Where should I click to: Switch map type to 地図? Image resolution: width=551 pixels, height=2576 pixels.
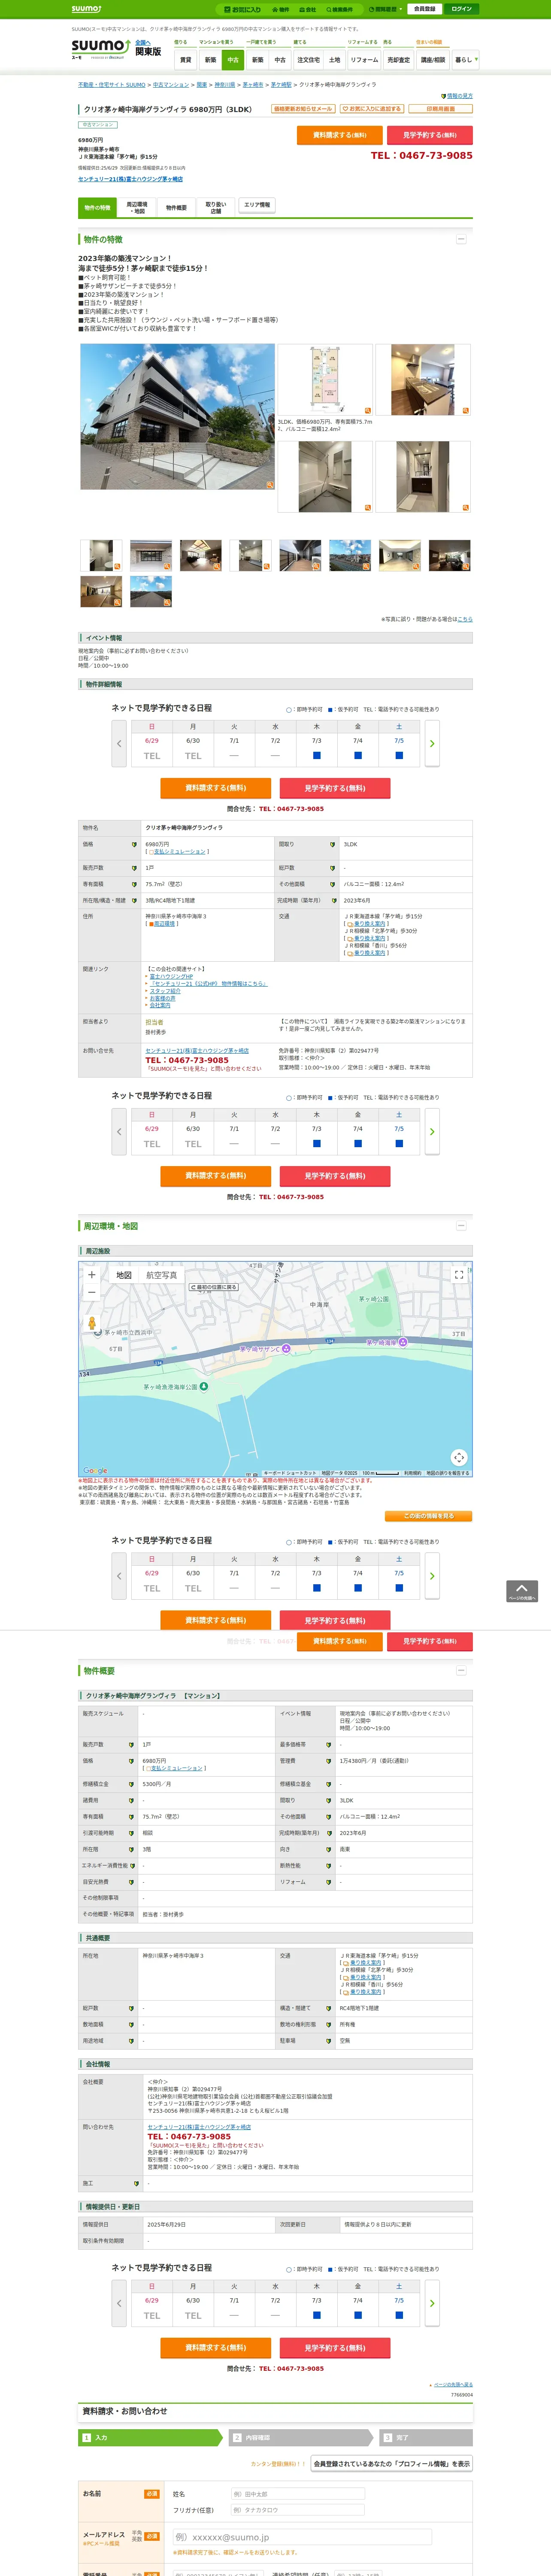point(124,1275)
